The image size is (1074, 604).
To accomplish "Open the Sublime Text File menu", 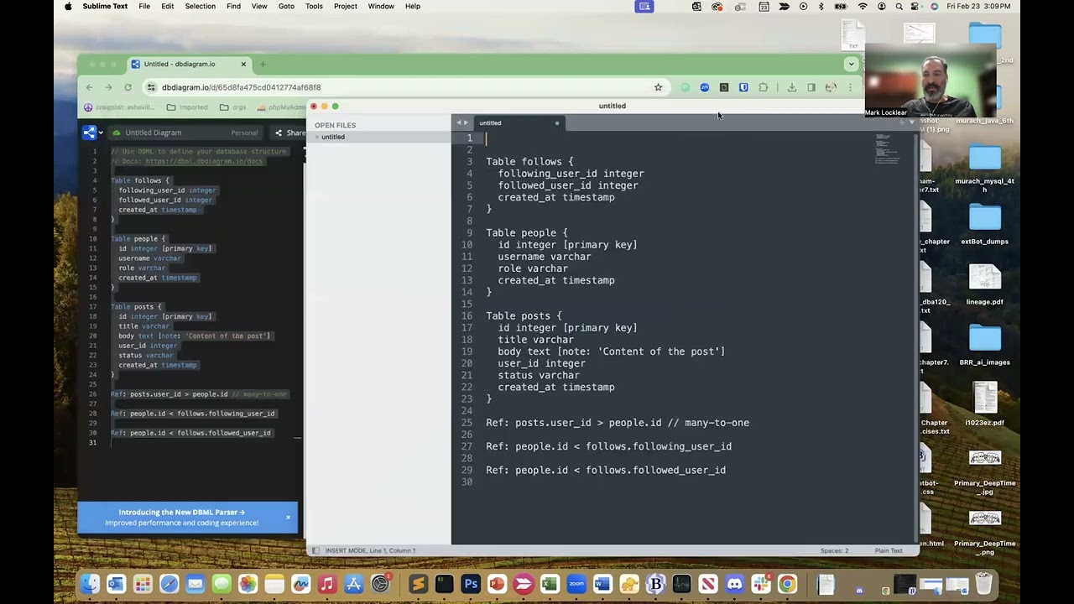I will tap(144, 6).
